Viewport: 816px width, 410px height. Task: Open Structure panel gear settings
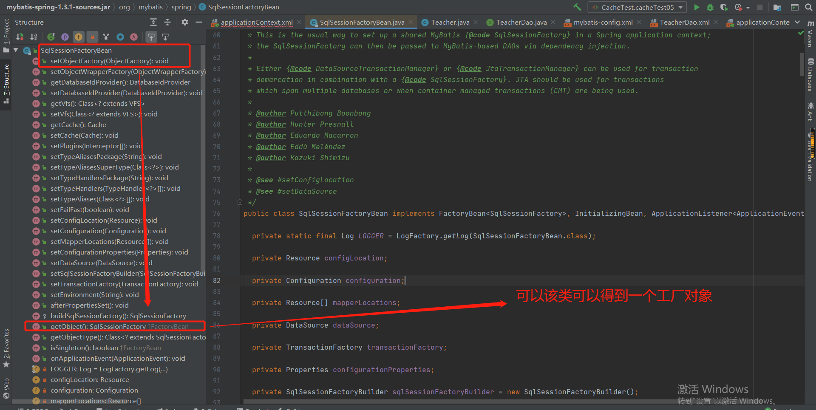point(184,22)
